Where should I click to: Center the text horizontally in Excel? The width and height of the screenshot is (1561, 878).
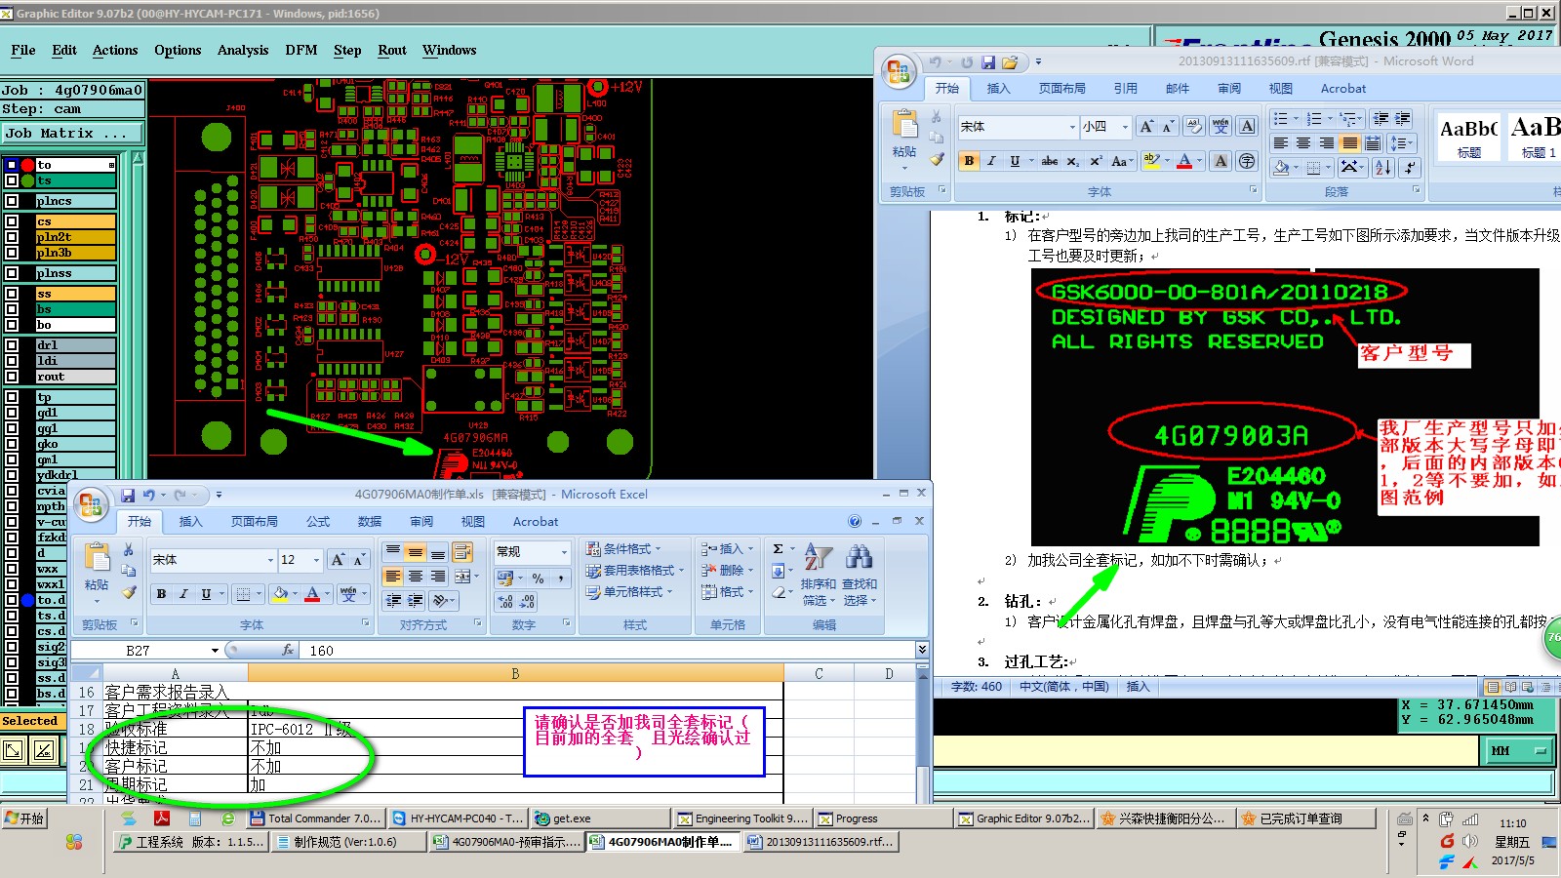pos(416,576)
